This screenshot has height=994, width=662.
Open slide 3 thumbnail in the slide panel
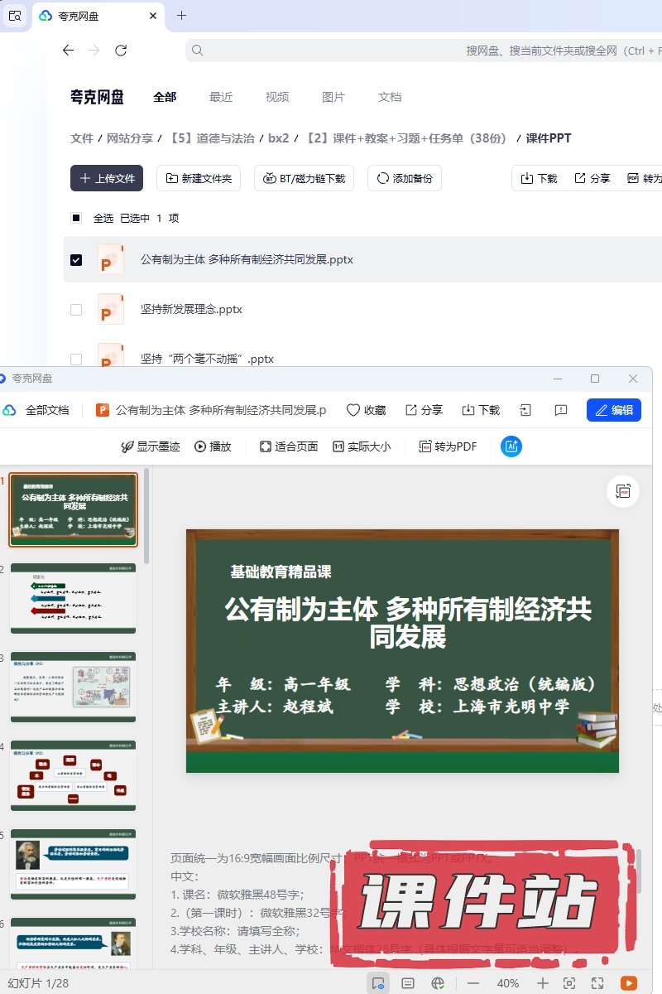[x=73, y=687]
